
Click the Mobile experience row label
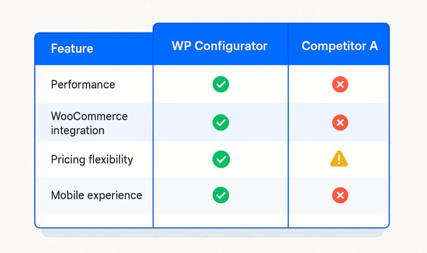pos(96,195)
